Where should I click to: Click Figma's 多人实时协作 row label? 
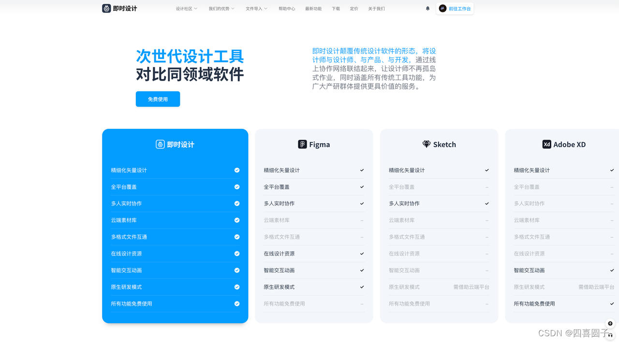coord(279,204)
